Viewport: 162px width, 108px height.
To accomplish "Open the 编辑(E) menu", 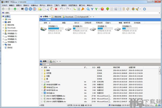I will point(12,5).
